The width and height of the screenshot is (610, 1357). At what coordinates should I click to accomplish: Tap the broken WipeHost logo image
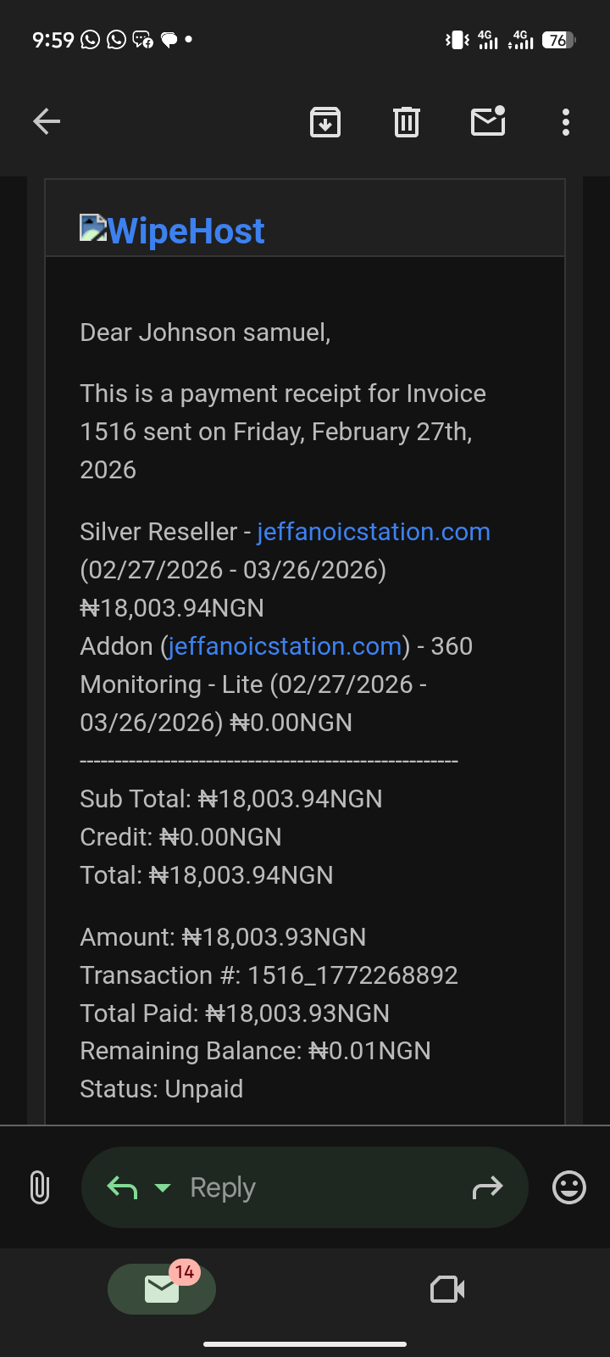pyautogui.click(x=92, y=227)
